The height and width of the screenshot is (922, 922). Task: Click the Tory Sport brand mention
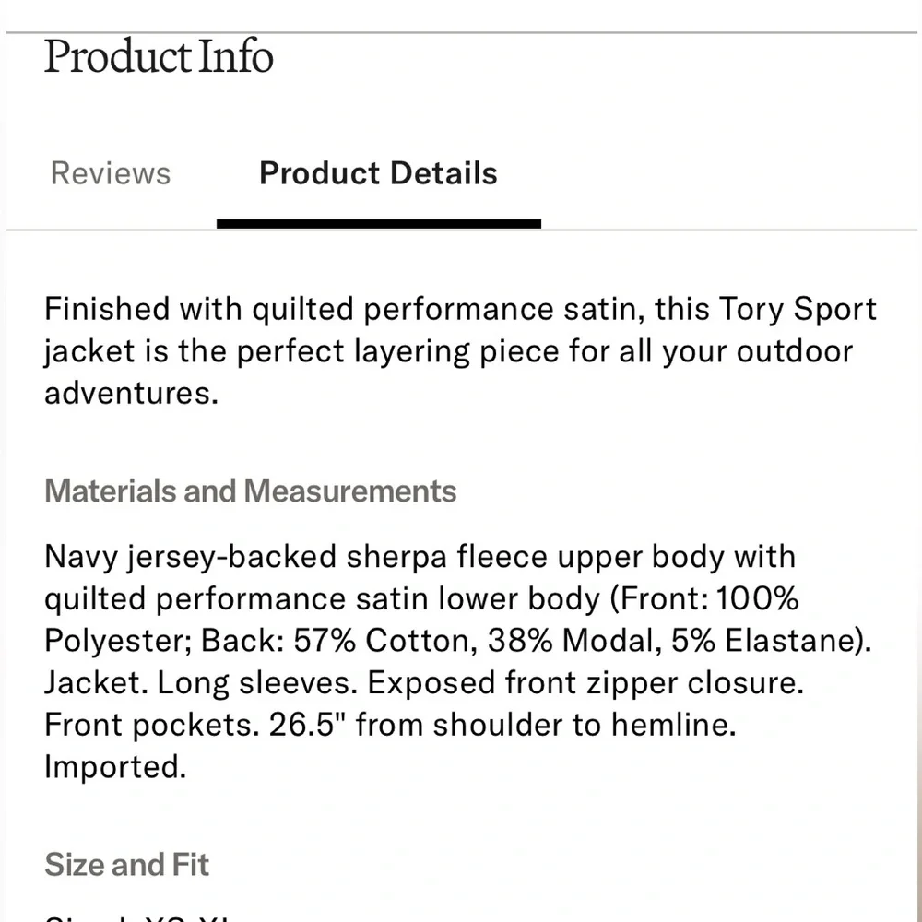tap(796, 309)
